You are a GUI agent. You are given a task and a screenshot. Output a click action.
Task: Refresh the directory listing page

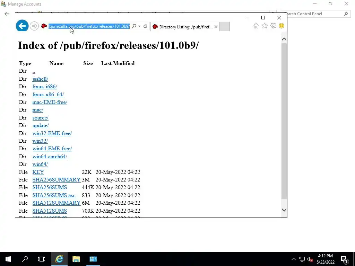coord(145,26)
